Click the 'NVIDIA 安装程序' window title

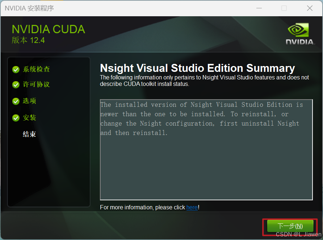coord(29,8)
